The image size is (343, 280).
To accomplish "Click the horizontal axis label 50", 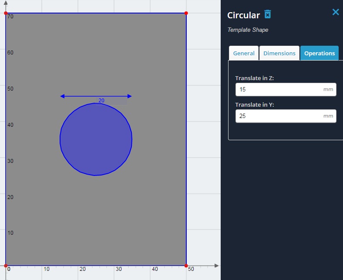I will [191, 269].
